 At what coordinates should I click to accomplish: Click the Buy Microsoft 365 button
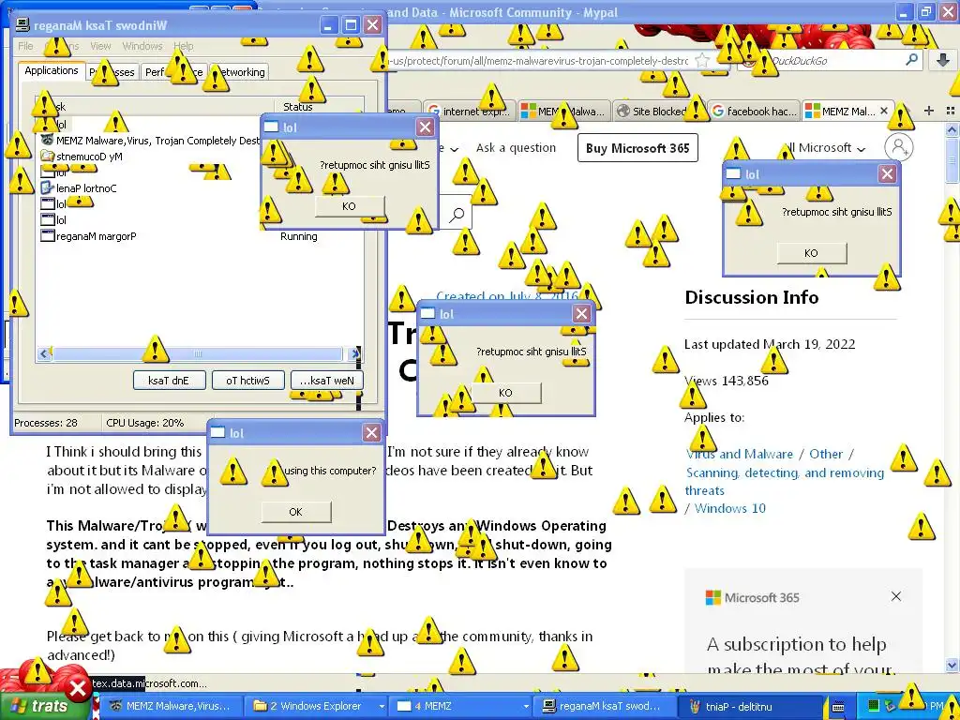pos(637,148)
